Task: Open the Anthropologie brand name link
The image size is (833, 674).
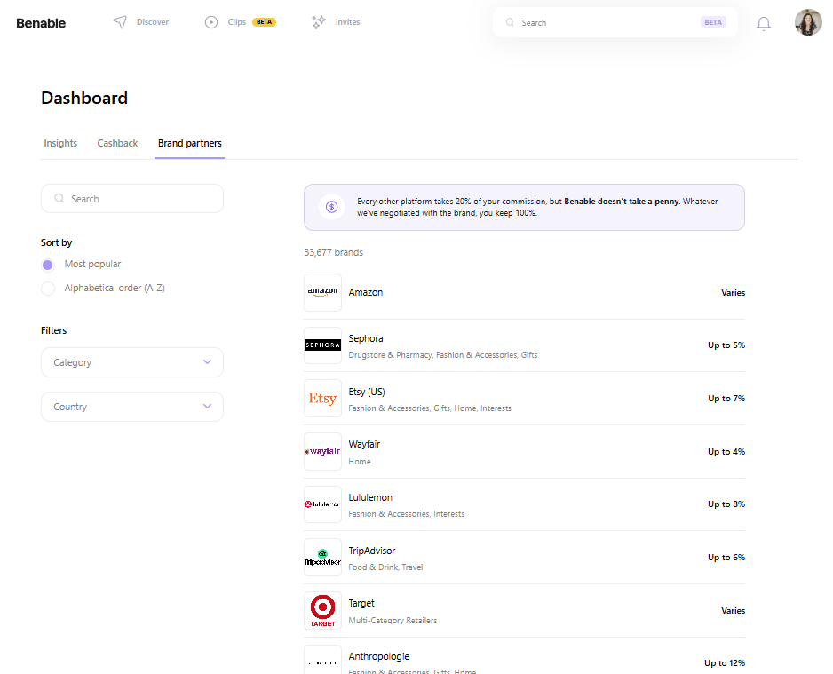Action: (x=379, y=656)
